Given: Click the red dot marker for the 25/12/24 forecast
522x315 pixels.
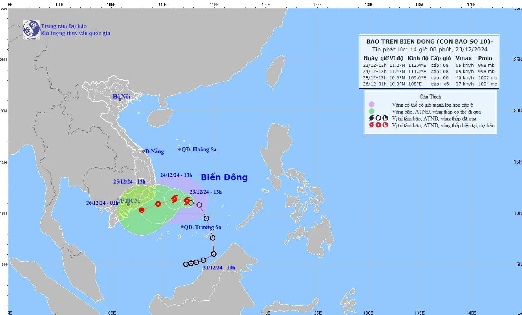Looking at the screenshot, I should (158, 204).
